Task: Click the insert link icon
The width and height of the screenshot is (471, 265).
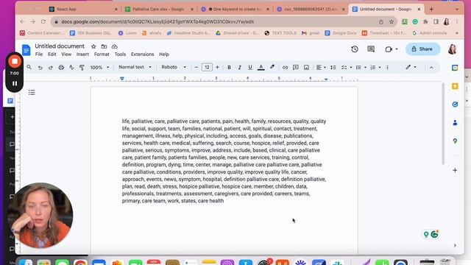Action: [x=285, y=68]
